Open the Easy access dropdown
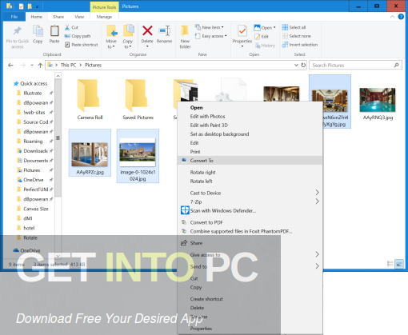This screenshot has width=408, height=335. point(211,36)
